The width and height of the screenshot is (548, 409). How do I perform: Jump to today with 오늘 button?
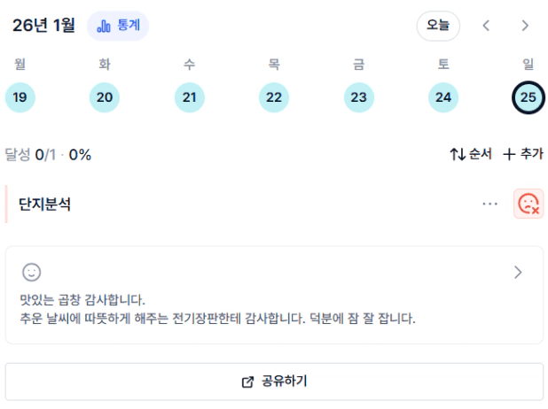(x=438, y=26)
